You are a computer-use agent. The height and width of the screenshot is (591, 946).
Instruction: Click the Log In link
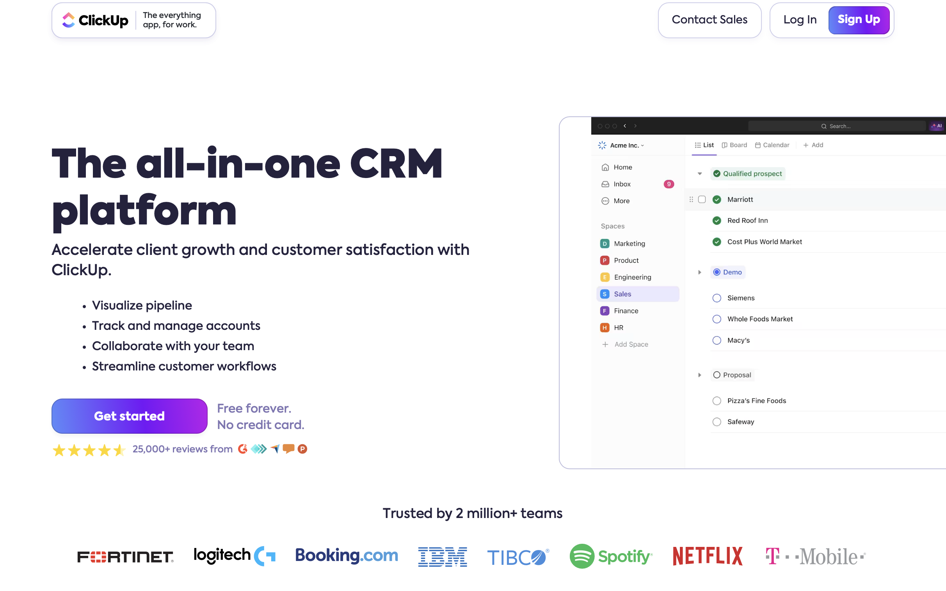point(800,20)
